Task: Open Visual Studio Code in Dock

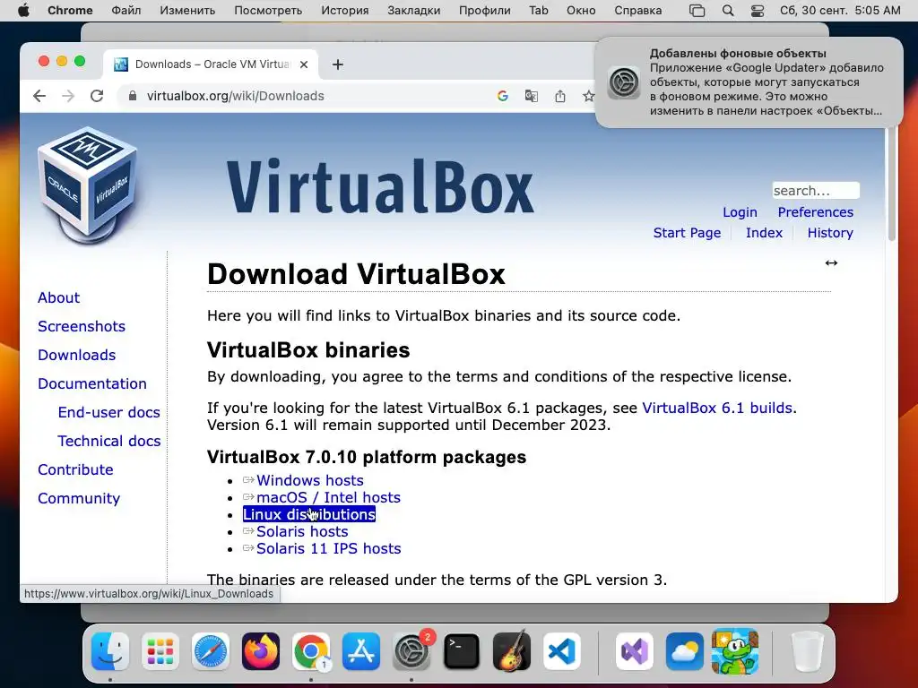Action: click(x=562, y=651)
